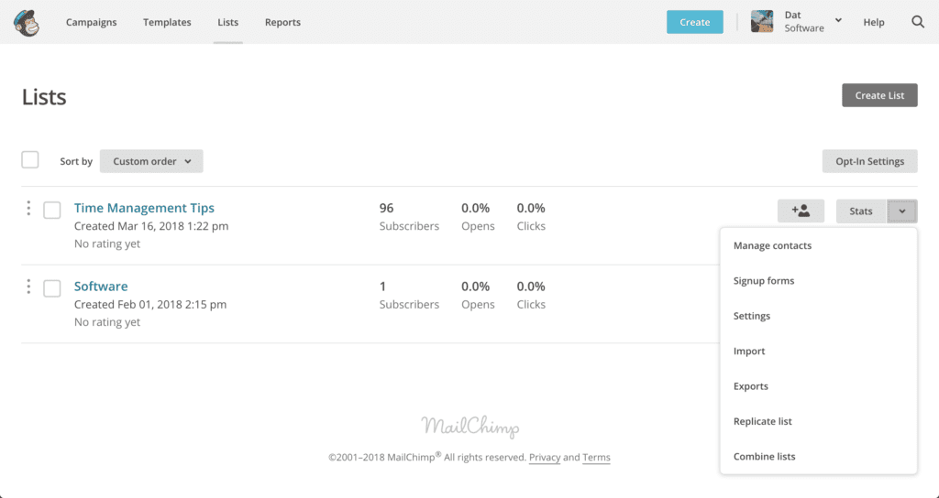Click the Stats button
This screenshot has height=498, width=939.
(x=861, y=211)
